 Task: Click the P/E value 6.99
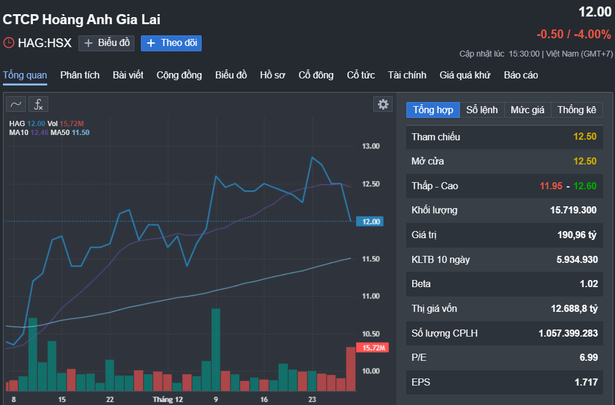tap(588, 358)
